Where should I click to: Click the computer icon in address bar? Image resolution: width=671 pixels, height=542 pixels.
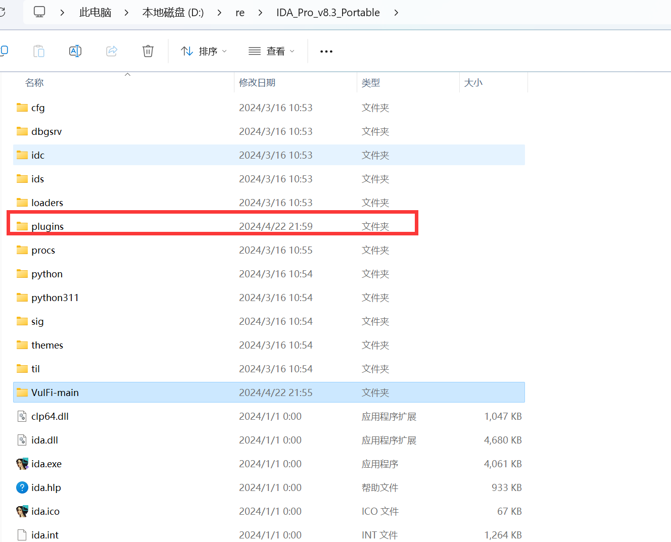click(x=39, y=12)
